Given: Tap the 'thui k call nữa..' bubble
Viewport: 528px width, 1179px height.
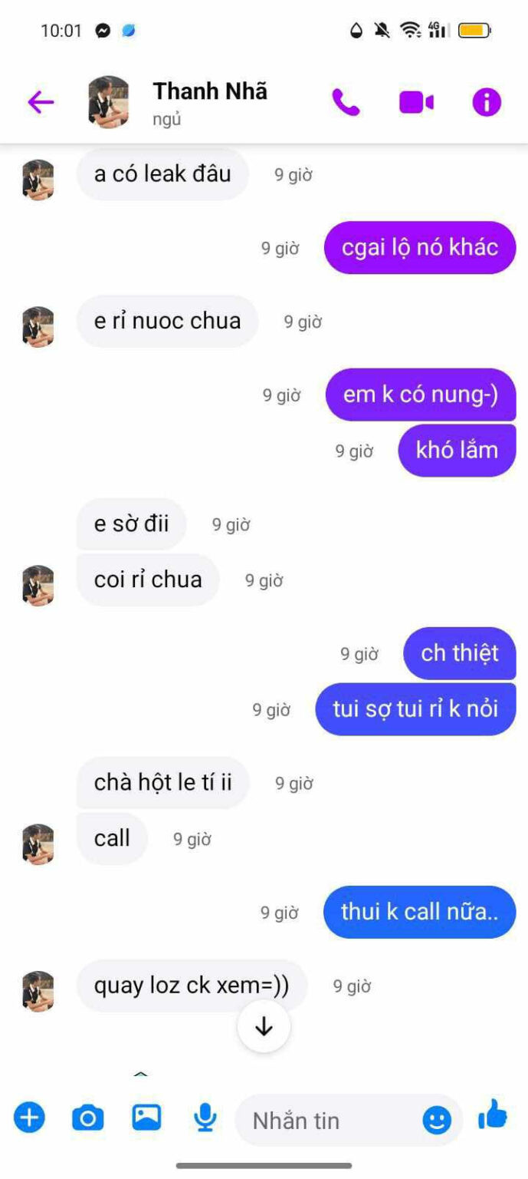Looking at the screenshot, I should pyautogui.click(x=419, y=913).
